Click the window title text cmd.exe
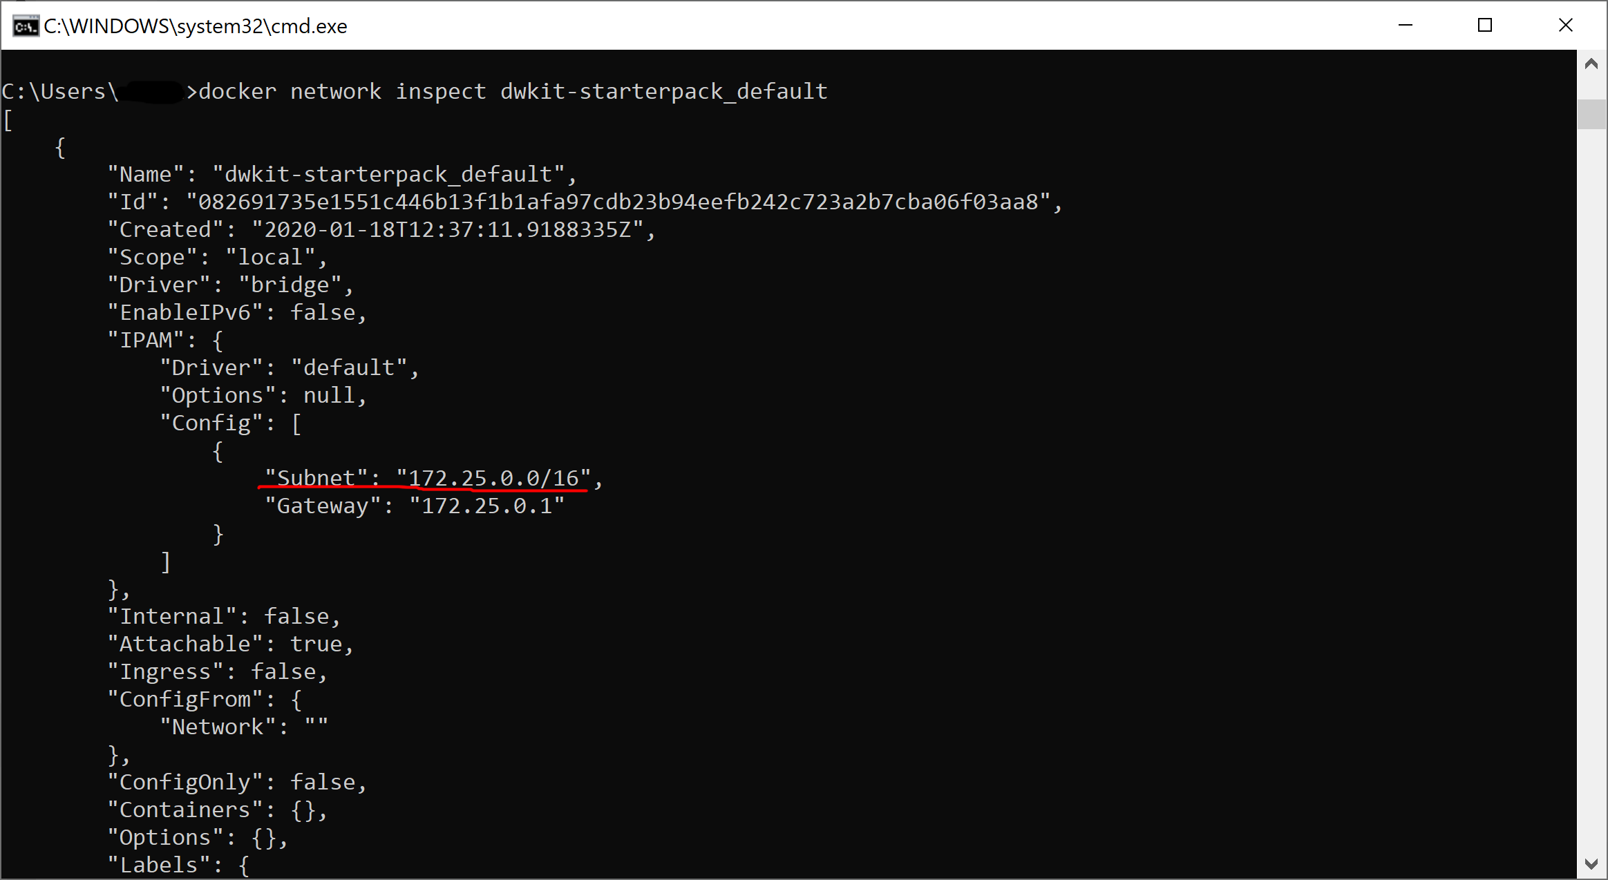Image resolution: width=1608 pixels, height=880 pixels. pos(196,26)
